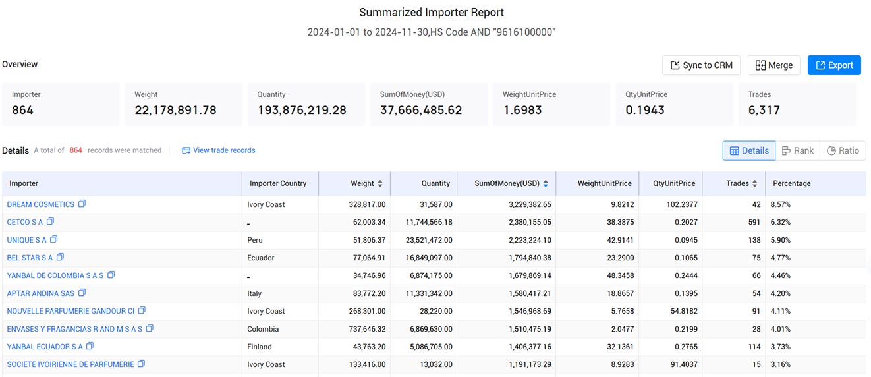Click copy icon beside APTAR ANDINA SAS
The image size is (871, 377).
point(82,293)
